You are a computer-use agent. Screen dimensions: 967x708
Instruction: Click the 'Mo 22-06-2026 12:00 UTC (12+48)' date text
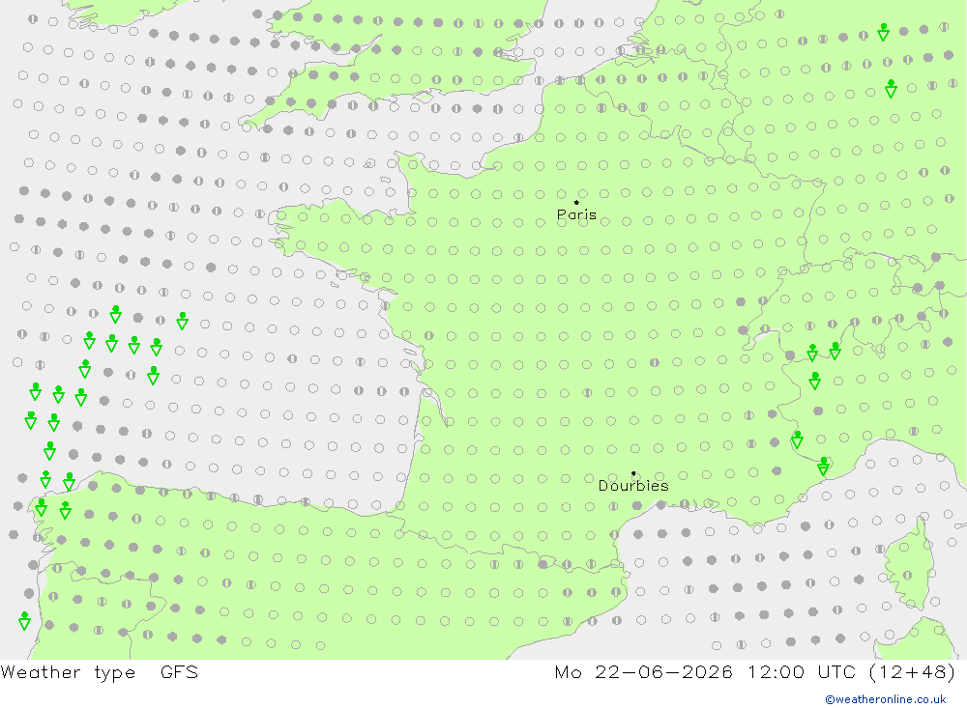click(x=755, y=671)
